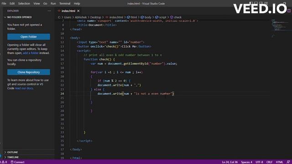Click line number 16 in gutter
This screenshot has height=164, width=292.
tap(62, 59)
